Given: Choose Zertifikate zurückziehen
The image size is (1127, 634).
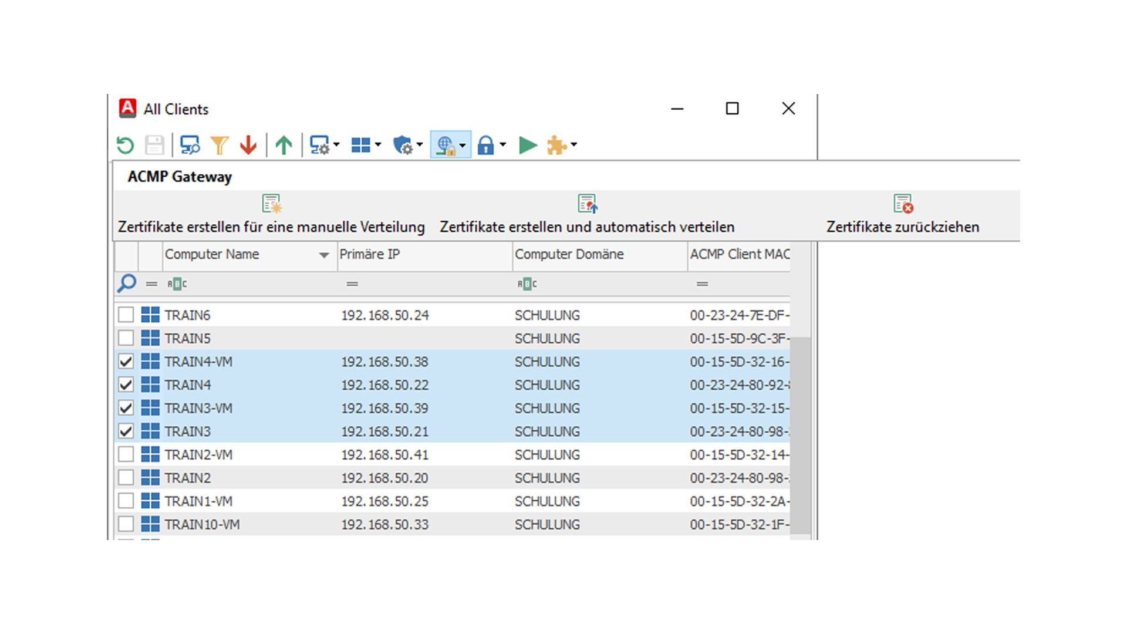Looking at the screenshot, I should (x=903, y=215).
